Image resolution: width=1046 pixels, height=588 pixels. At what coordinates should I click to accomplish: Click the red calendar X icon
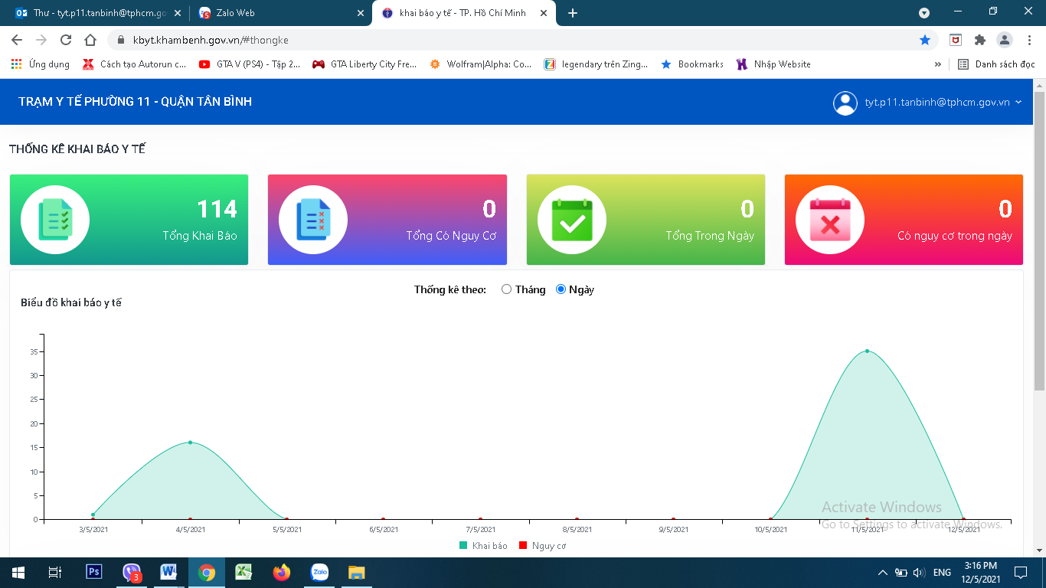coord(830,220)
